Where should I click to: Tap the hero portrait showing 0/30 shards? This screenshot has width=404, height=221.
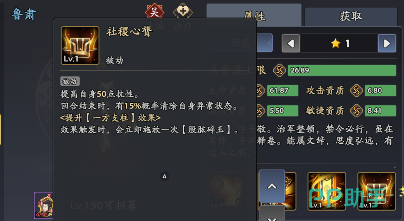pos(43,206)
